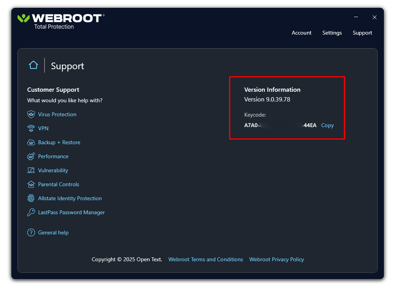Open the VPN help link

point(43,128)
